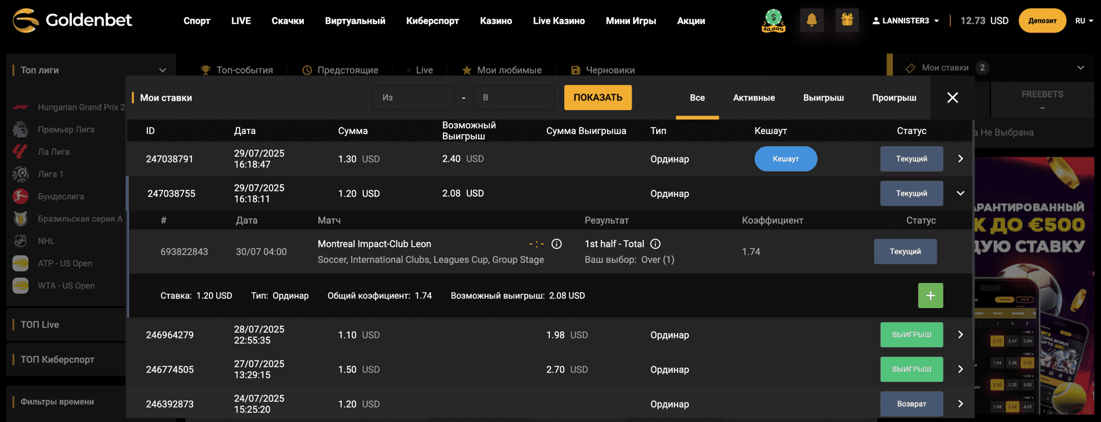Viewport: 1101px width, 422px height.
Task: Expand bet 246964279 details arrow
Action: [961, 335]
